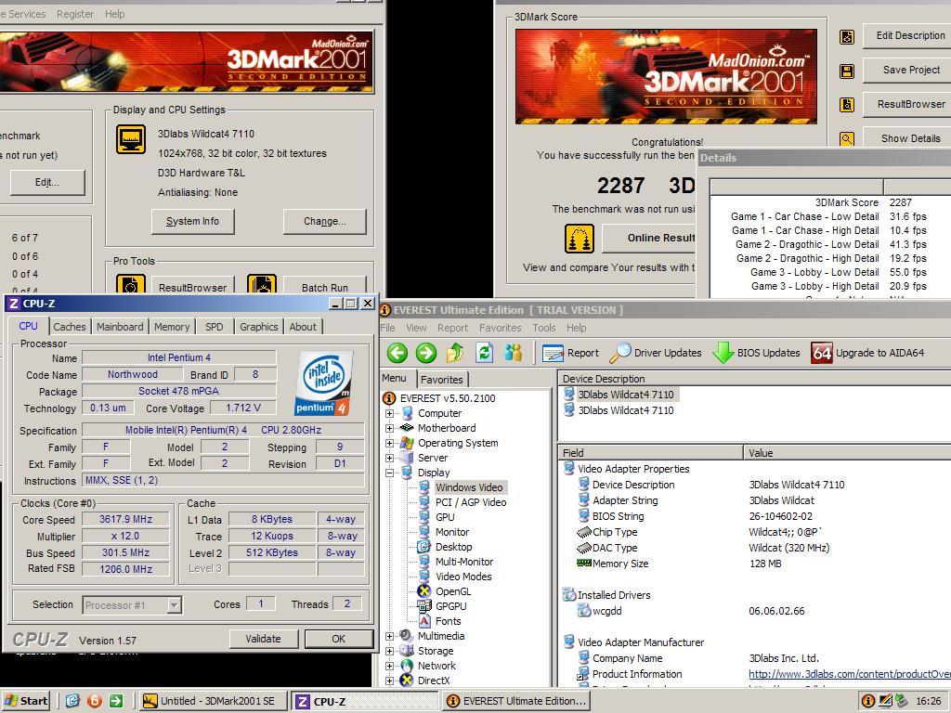The width and height of the screenshot is (951, 713).
Task: Click the Value column header in EVEREST
Action: click(847, 453)
